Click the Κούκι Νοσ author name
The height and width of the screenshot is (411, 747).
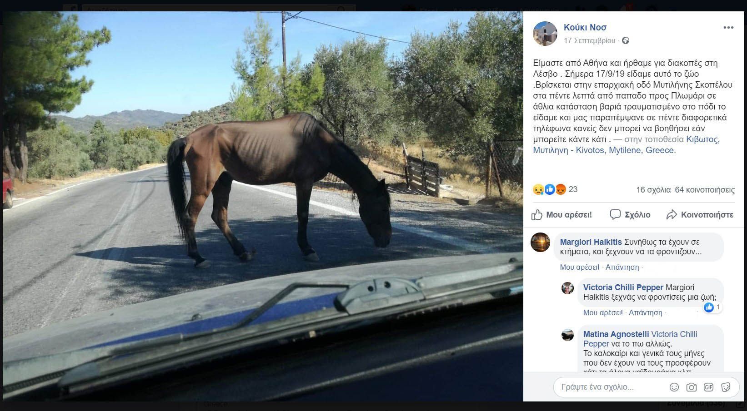pyautogui.click(x=585, y=27)
